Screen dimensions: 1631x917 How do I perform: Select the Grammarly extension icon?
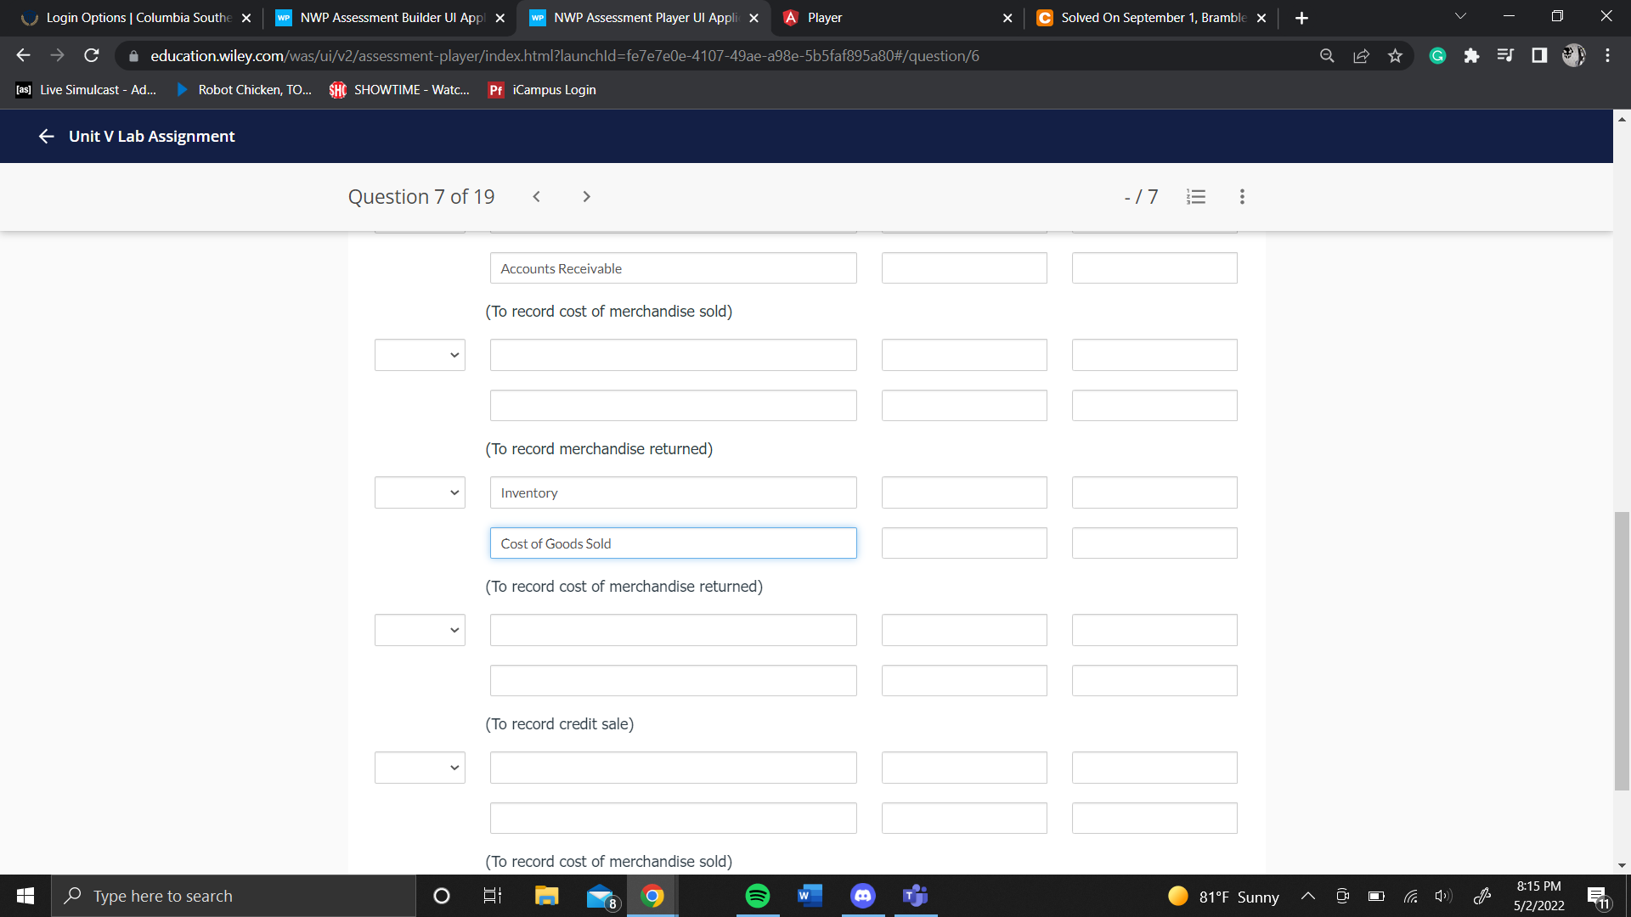[1437, 55]
